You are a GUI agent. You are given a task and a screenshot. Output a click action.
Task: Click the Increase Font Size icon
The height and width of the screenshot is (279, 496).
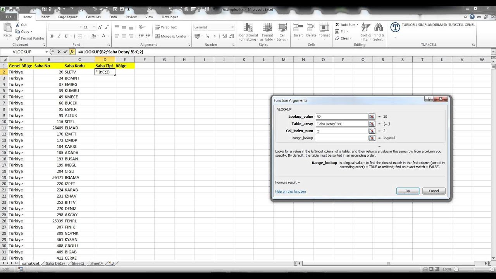pyautogui.click(x=100, y=27)
